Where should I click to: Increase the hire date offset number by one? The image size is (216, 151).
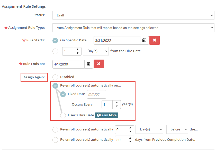(77, 49)
